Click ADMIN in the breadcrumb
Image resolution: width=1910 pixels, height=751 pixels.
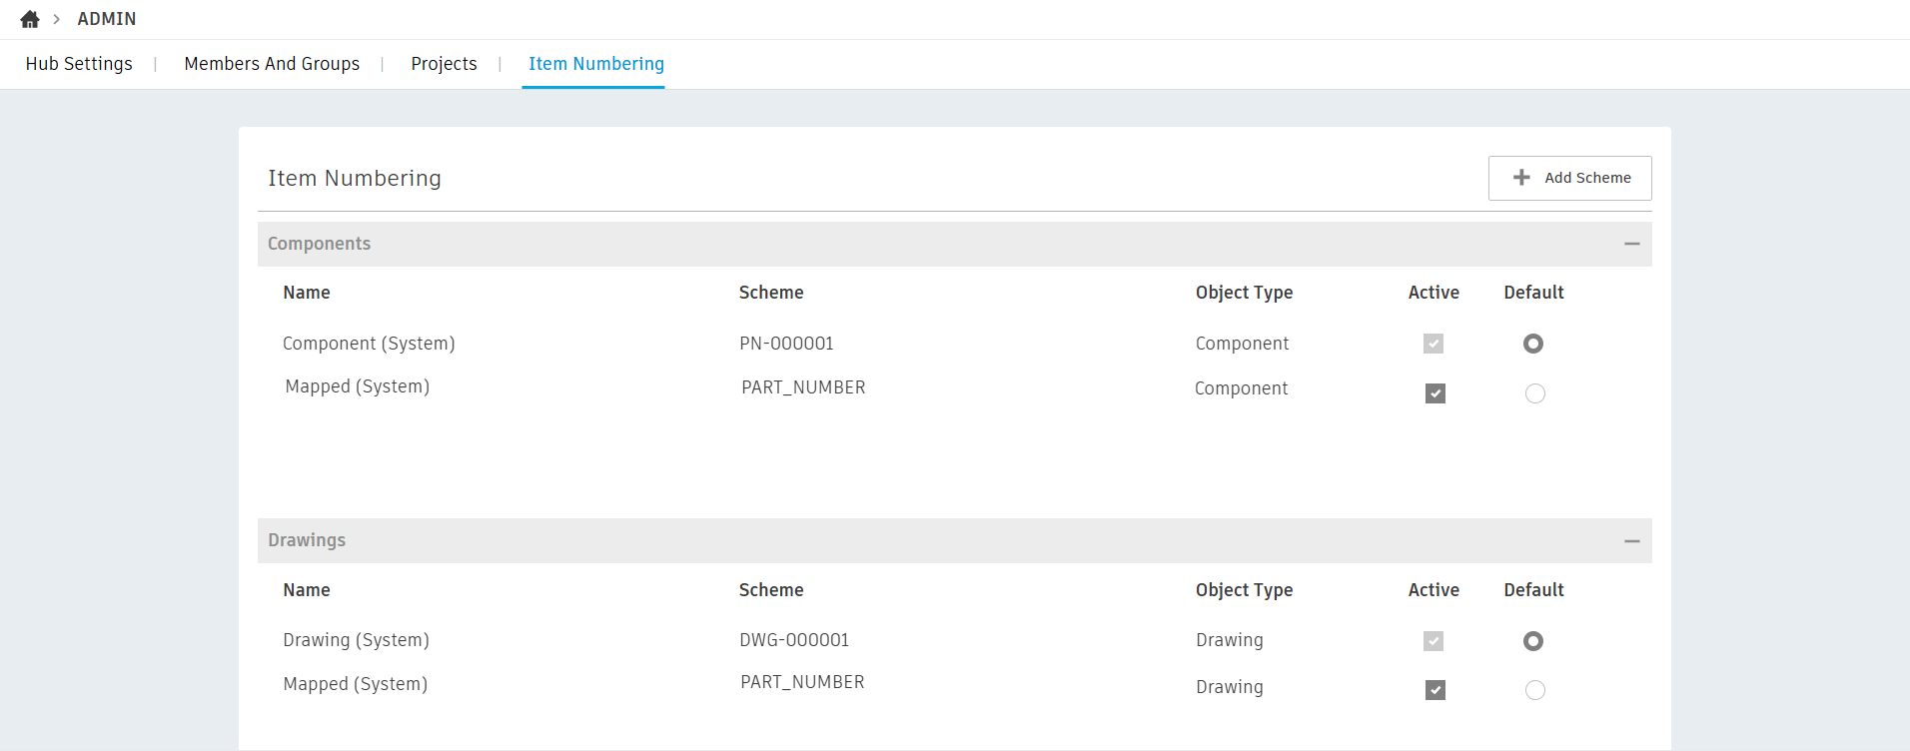107,19
